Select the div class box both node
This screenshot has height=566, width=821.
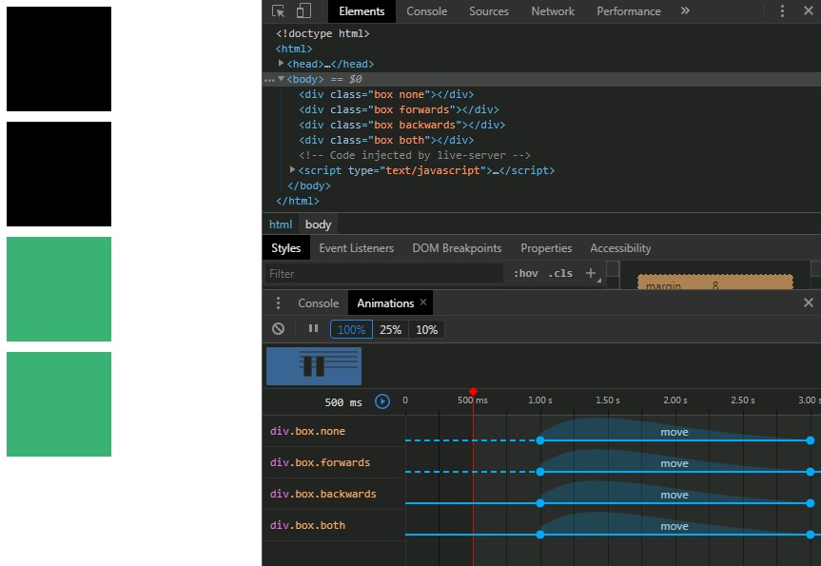386,140
